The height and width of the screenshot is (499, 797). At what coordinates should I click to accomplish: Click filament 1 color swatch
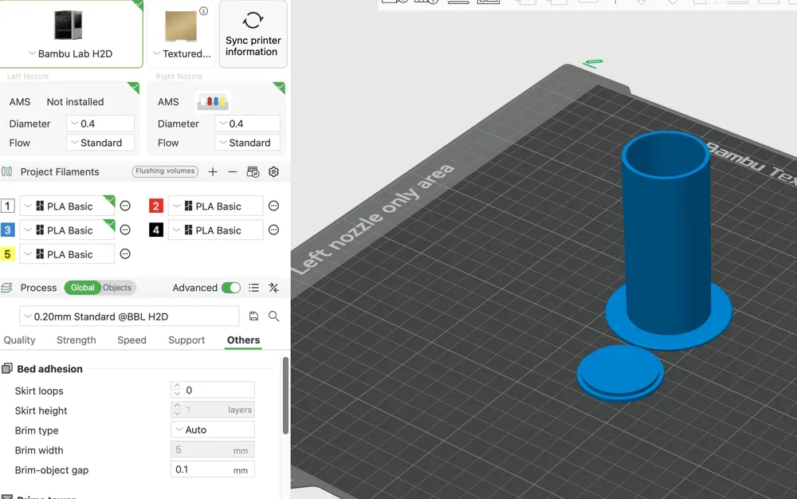point(8,206)
